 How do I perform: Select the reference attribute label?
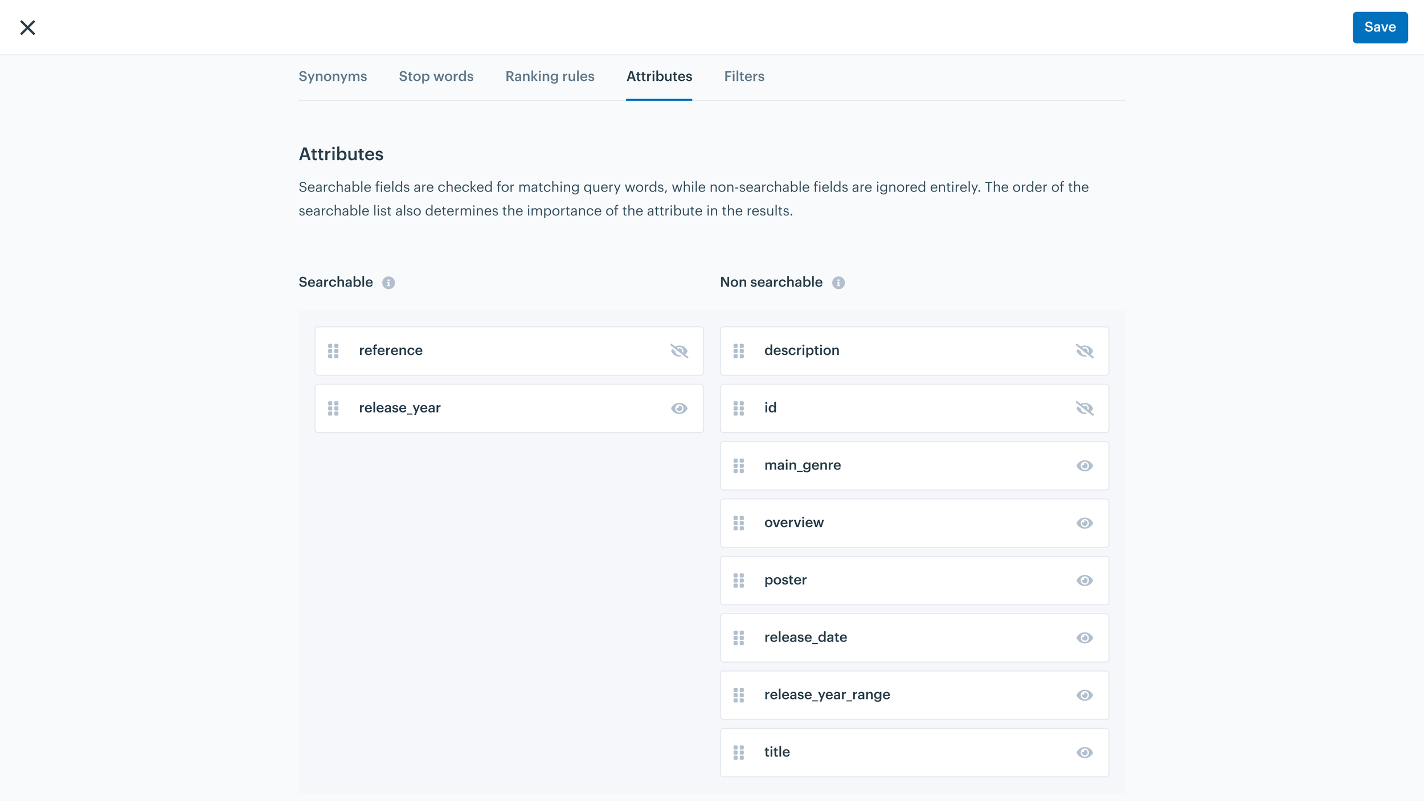point(391,350)
